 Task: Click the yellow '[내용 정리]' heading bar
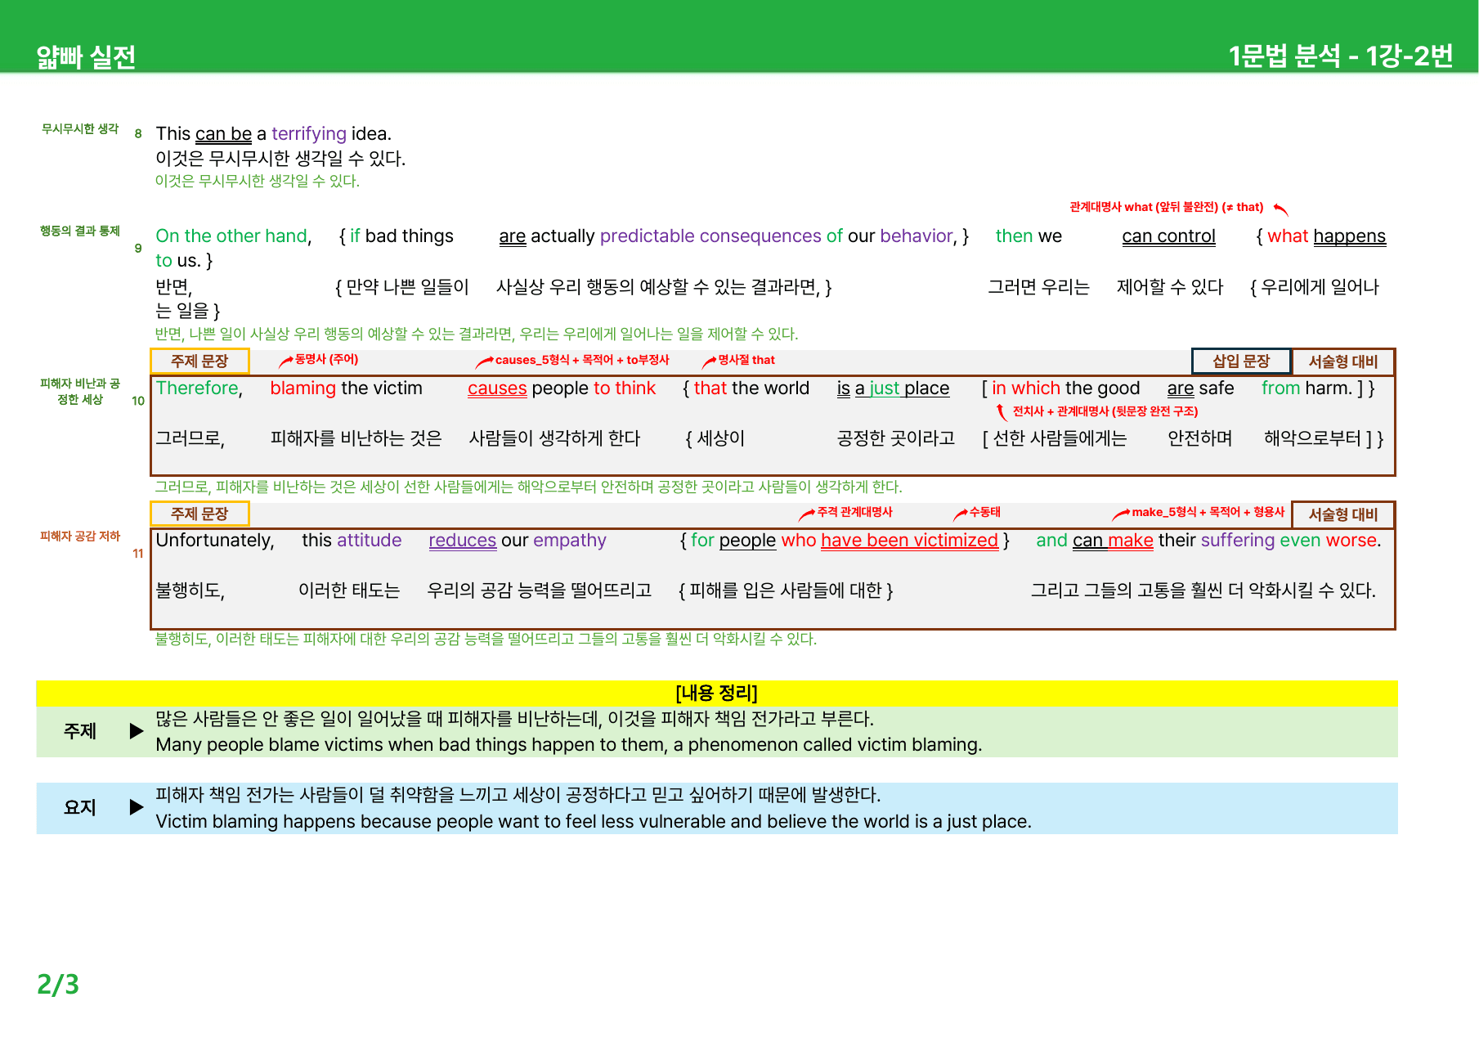717,693
